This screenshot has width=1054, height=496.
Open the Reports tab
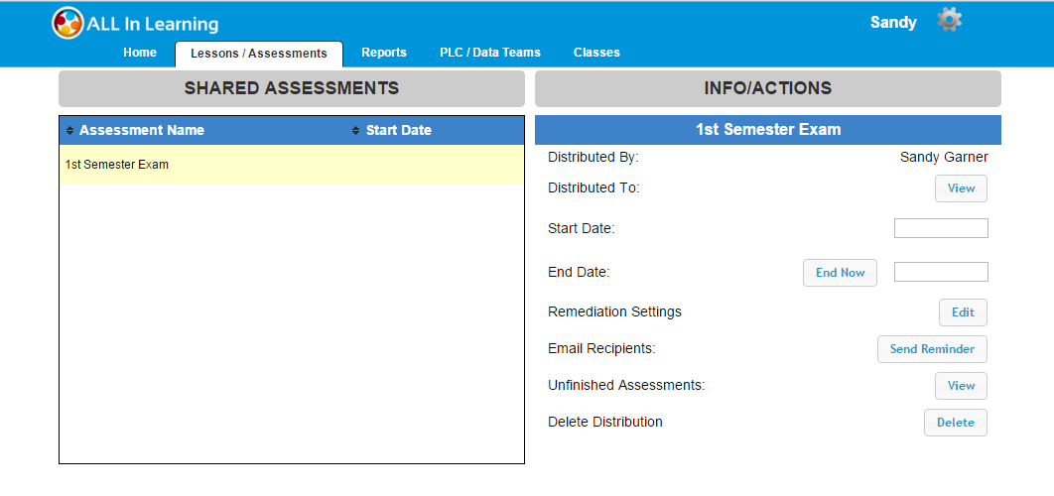tap(384, 53)
